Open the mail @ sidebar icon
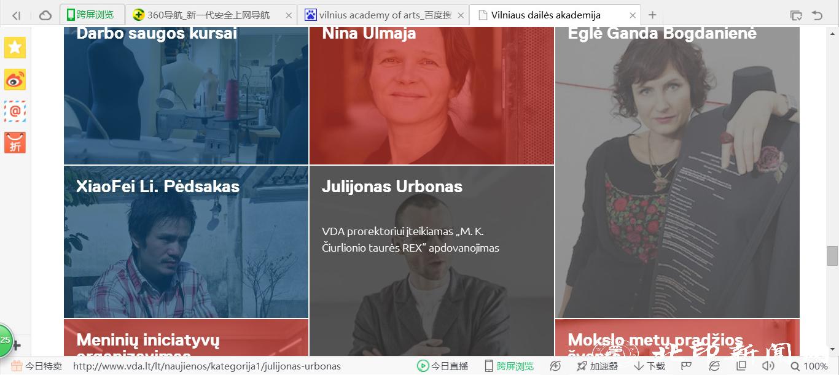This screenshot has width=839, height=375. (15, 111)
